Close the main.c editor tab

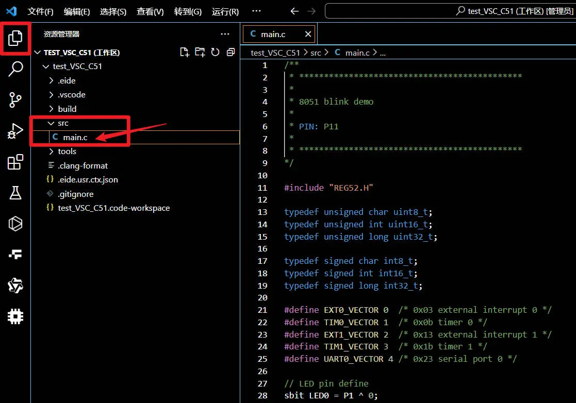[308, 34]
